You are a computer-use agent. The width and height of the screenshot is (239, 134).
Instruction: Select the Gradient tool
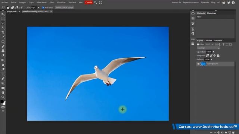(x=3, y=60)
